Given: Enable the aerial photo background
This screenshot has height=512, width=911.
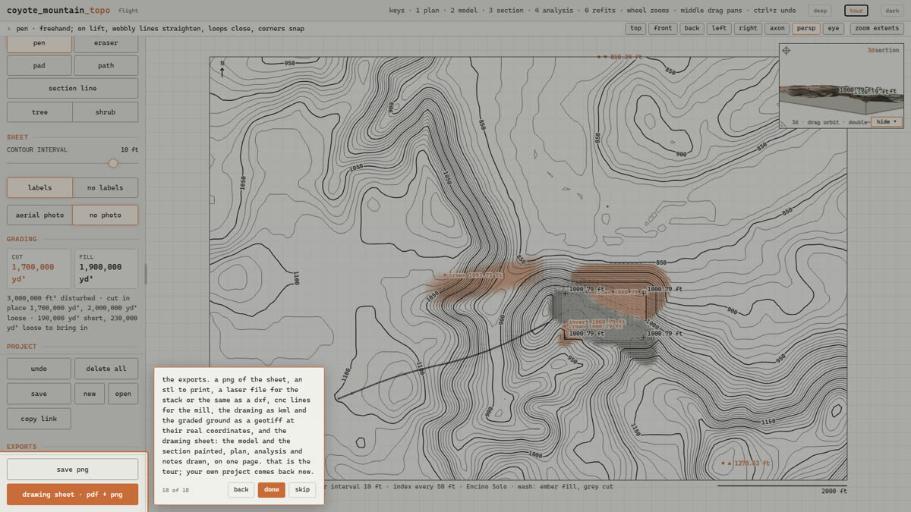Looking at the screenshot, I should click(x=39, y=215).
